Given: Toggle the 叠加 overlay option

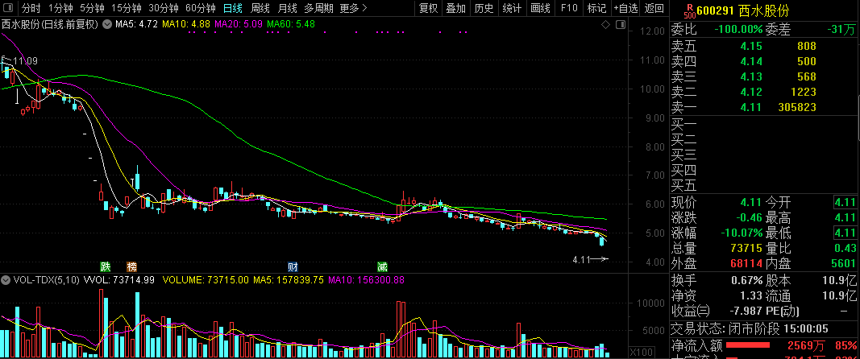Looking at the screenshot, I should 455,8.
